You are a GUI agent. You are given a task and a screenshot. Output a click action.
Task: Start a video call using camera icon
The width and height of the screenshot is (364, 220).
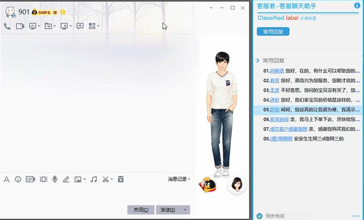tap(20, 26)
